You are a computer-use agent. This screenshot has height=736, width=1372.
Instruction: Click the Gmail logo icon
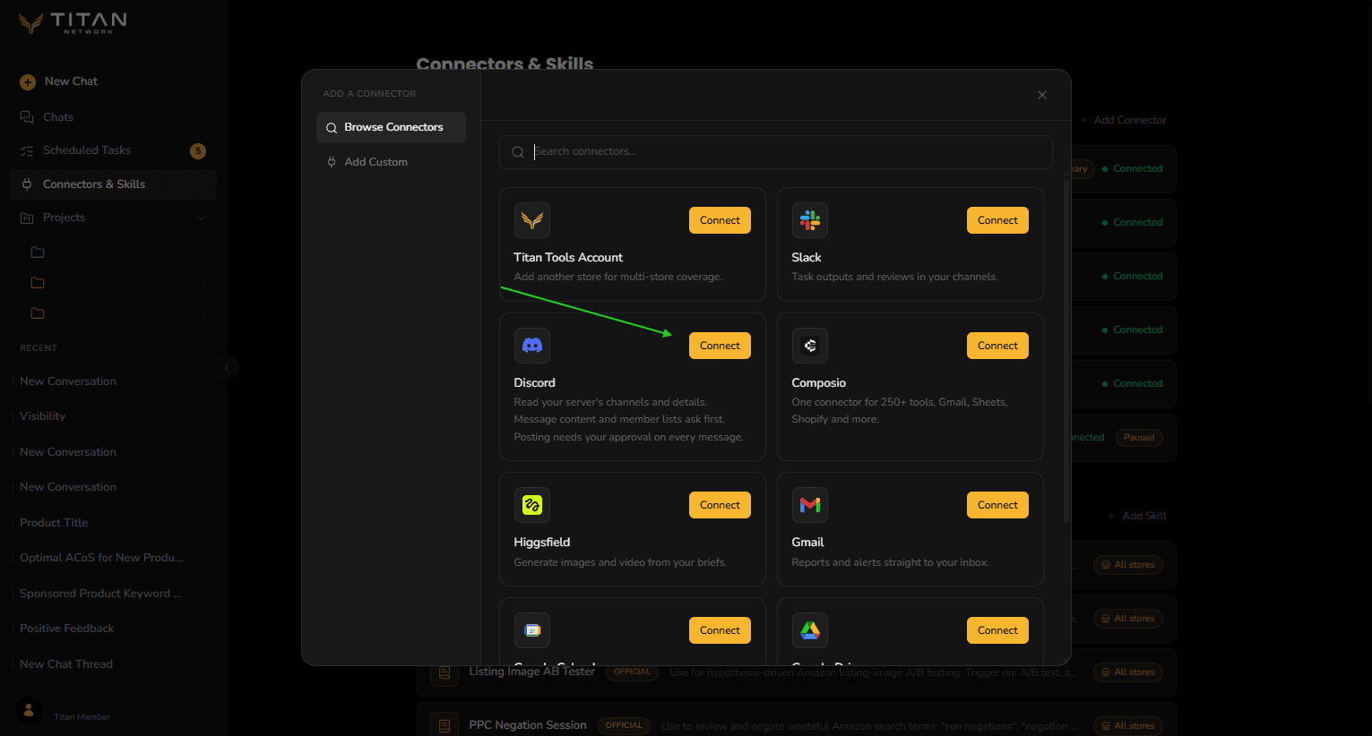click(810, 505)
